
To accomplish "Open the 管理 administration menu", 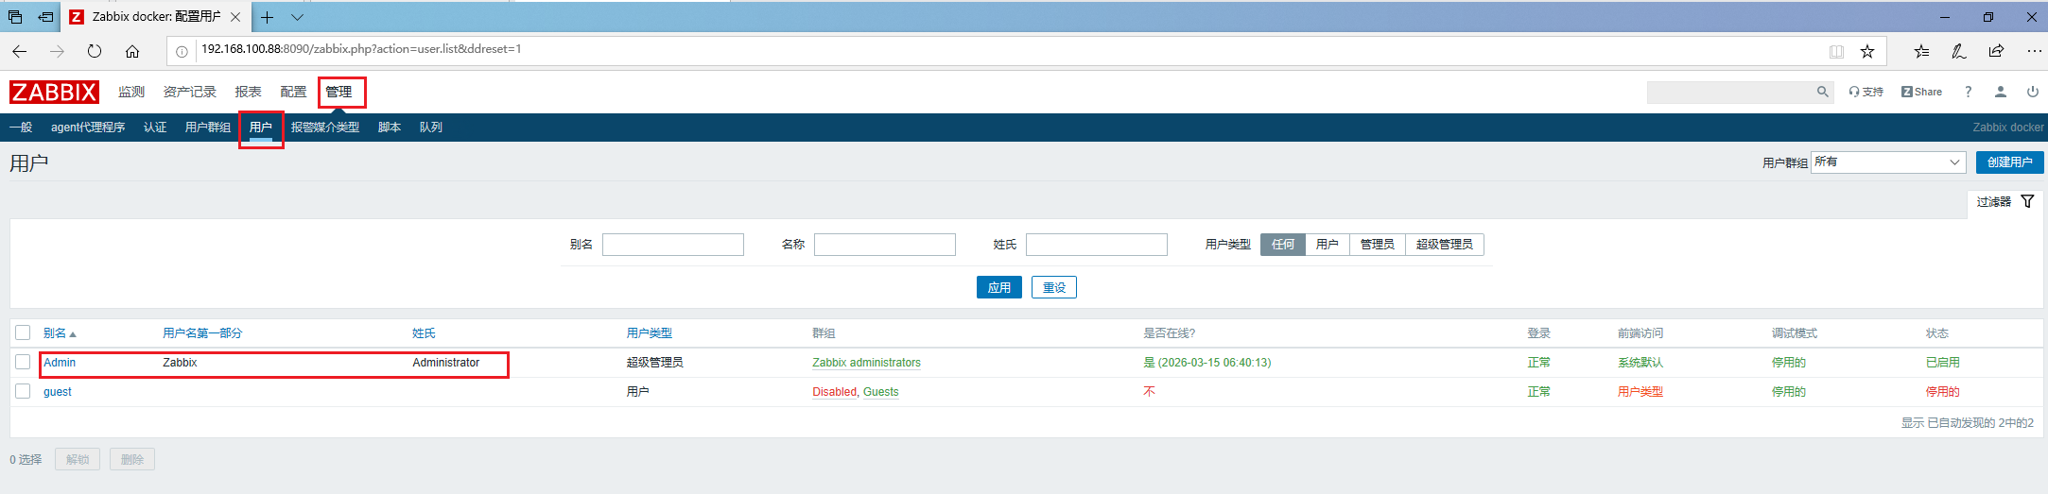I will 339,92.
